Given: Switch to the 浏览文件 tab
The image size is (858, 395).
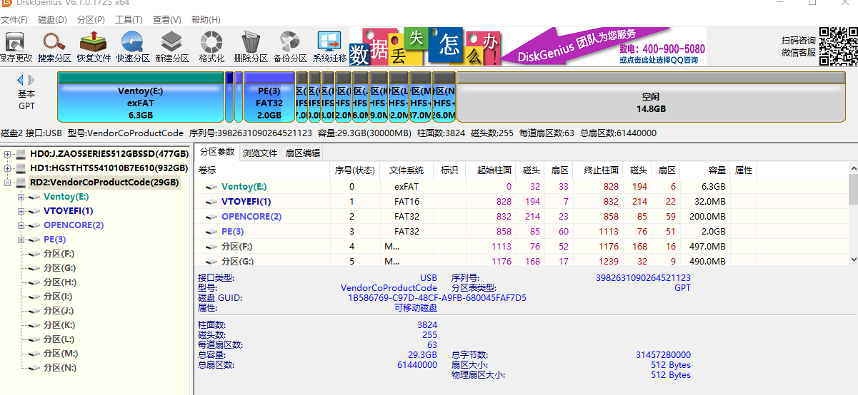Looking at the screenshot, I should (x=260, y=153).
